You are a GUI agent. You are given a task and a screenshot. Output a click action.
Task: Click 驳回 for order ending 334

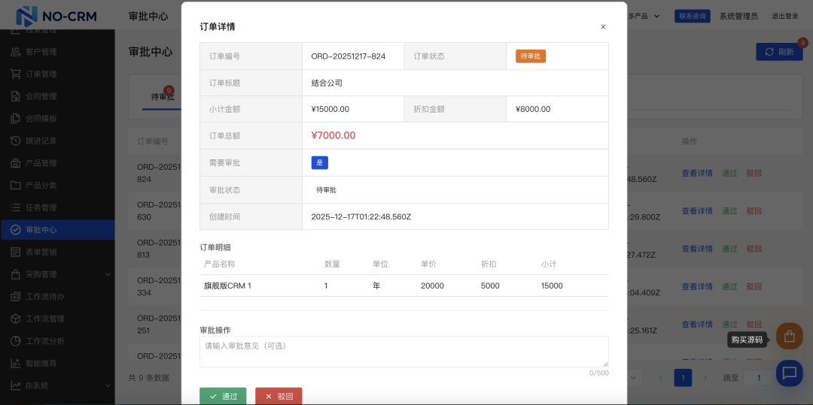pyautogui.click(x=754, y=286)
